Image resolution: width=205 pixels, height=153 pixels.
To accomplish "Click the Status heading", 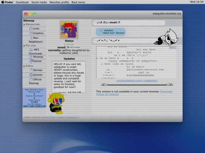I will [x=69, y=41].
